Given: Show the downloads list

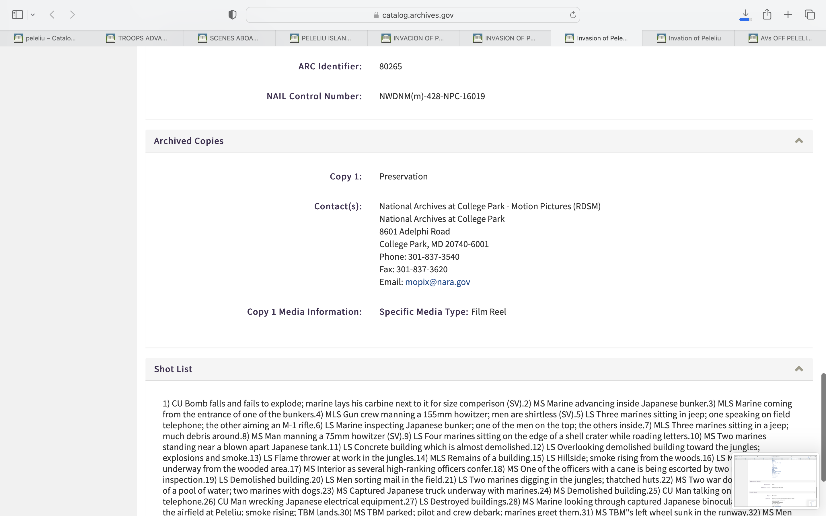Looking at the screenshot, I should (745, 15).
